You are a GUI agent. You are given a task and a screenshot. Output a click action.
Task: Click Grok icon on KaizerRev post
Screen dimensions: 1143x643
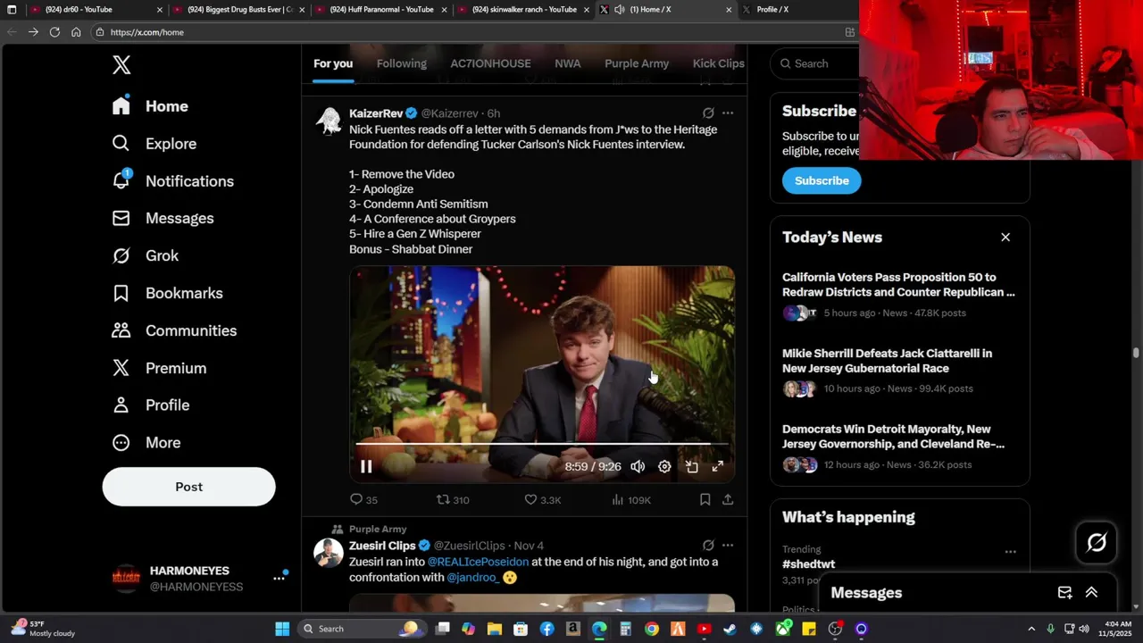(708, 113)
